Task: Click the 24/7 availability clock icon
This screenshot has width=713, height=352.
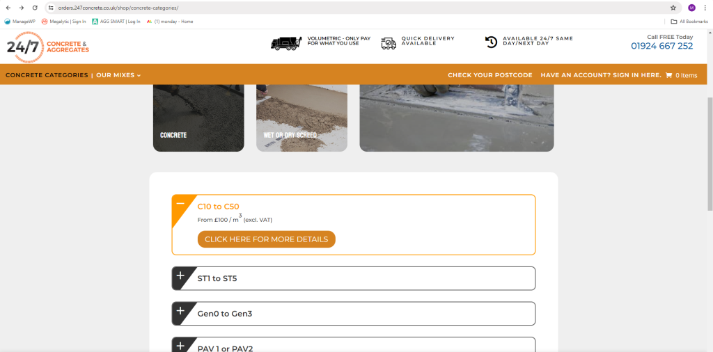Action: (491, 42)
